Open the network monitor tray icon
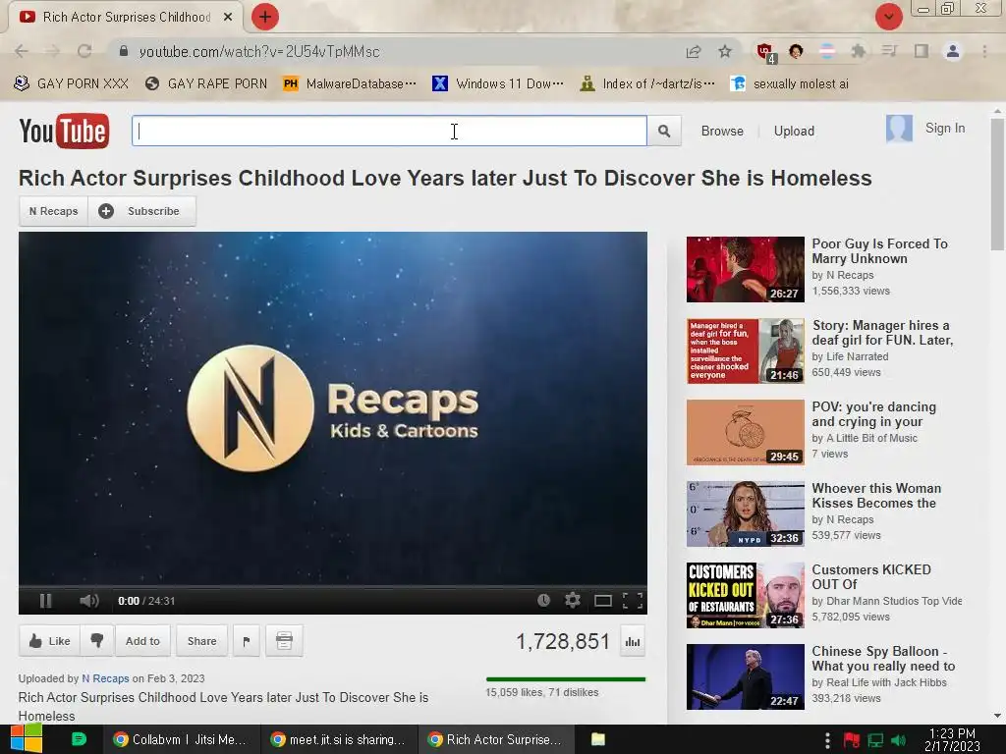 (x=875, y=740)
